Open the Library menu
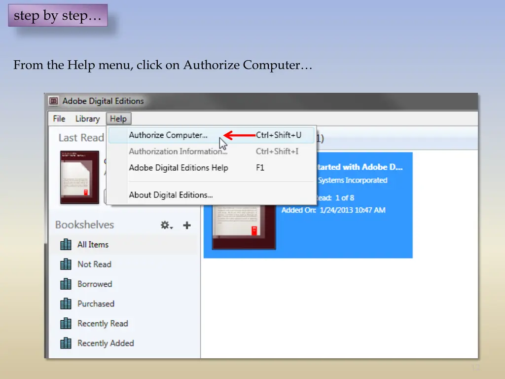505x379 pixels. (x=87, y=118)
